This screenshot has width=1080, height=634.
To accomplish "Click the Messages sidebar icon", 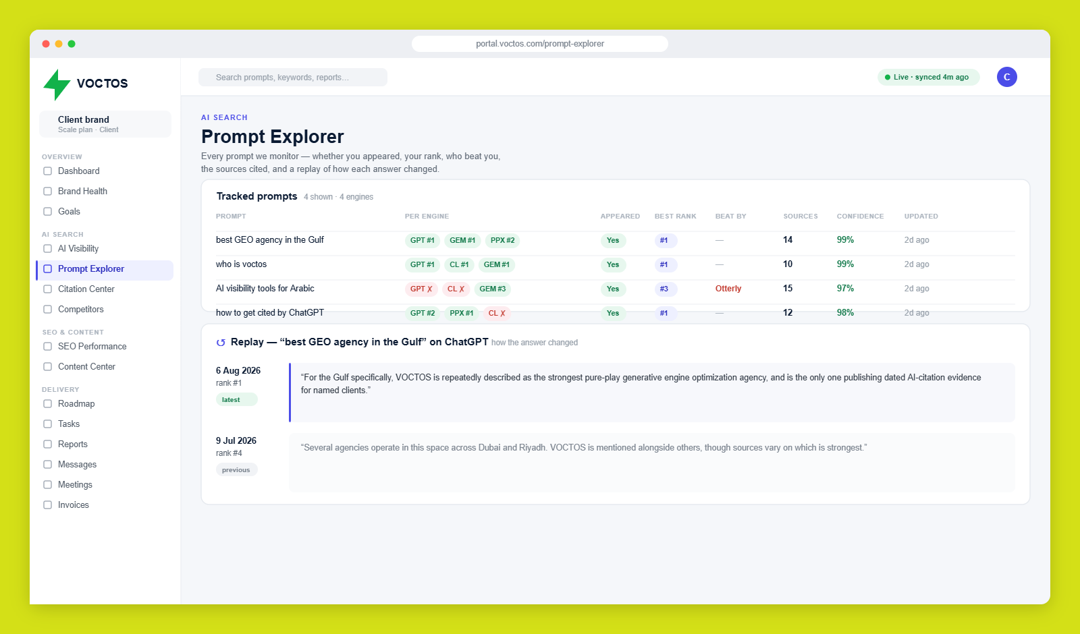I will 47,465.
